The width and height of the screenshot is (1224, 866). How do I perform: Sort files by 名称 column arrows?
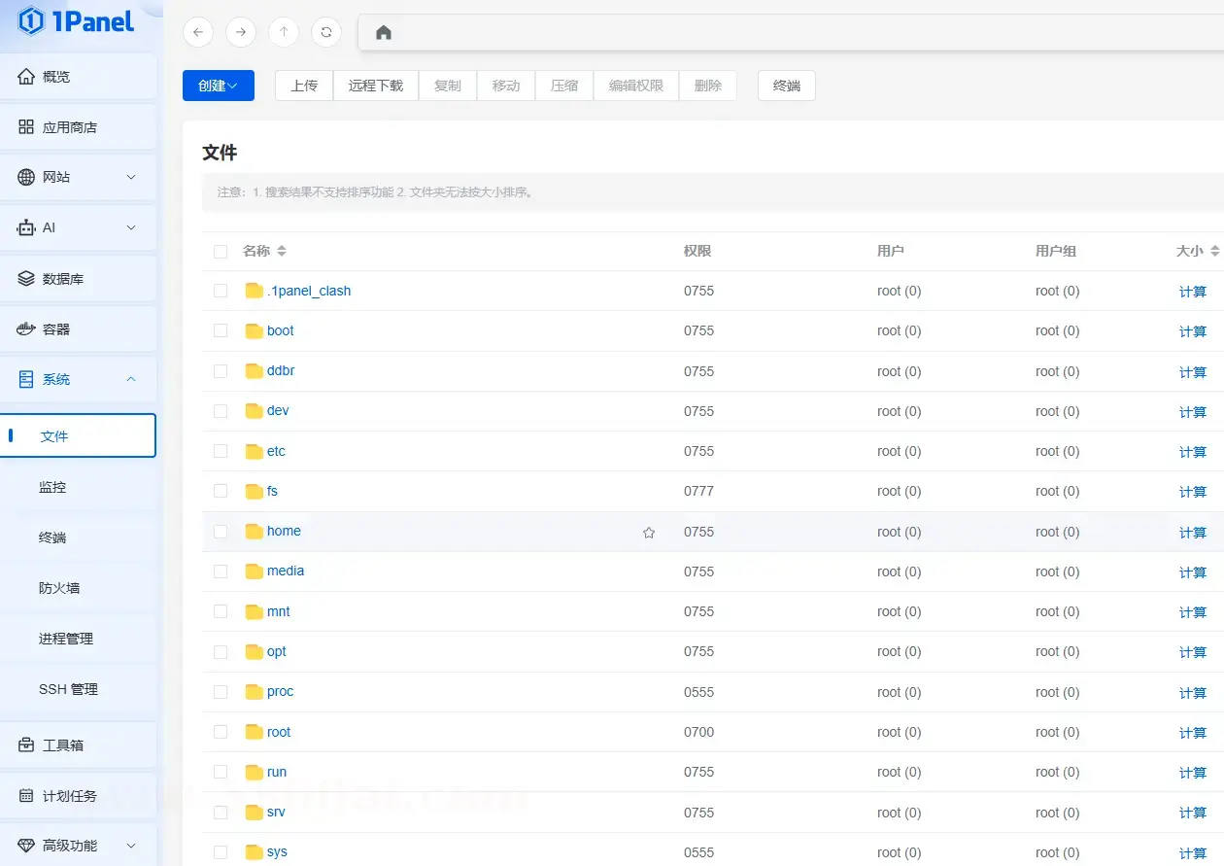tap(282, 251)
